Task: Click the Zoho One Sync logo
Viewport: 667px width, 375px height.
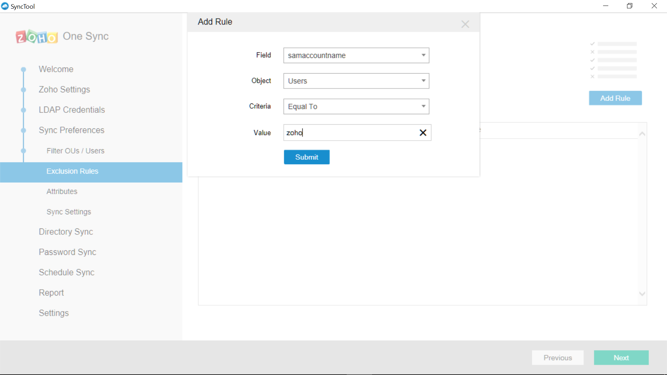Action: click(x=62, y=36)
